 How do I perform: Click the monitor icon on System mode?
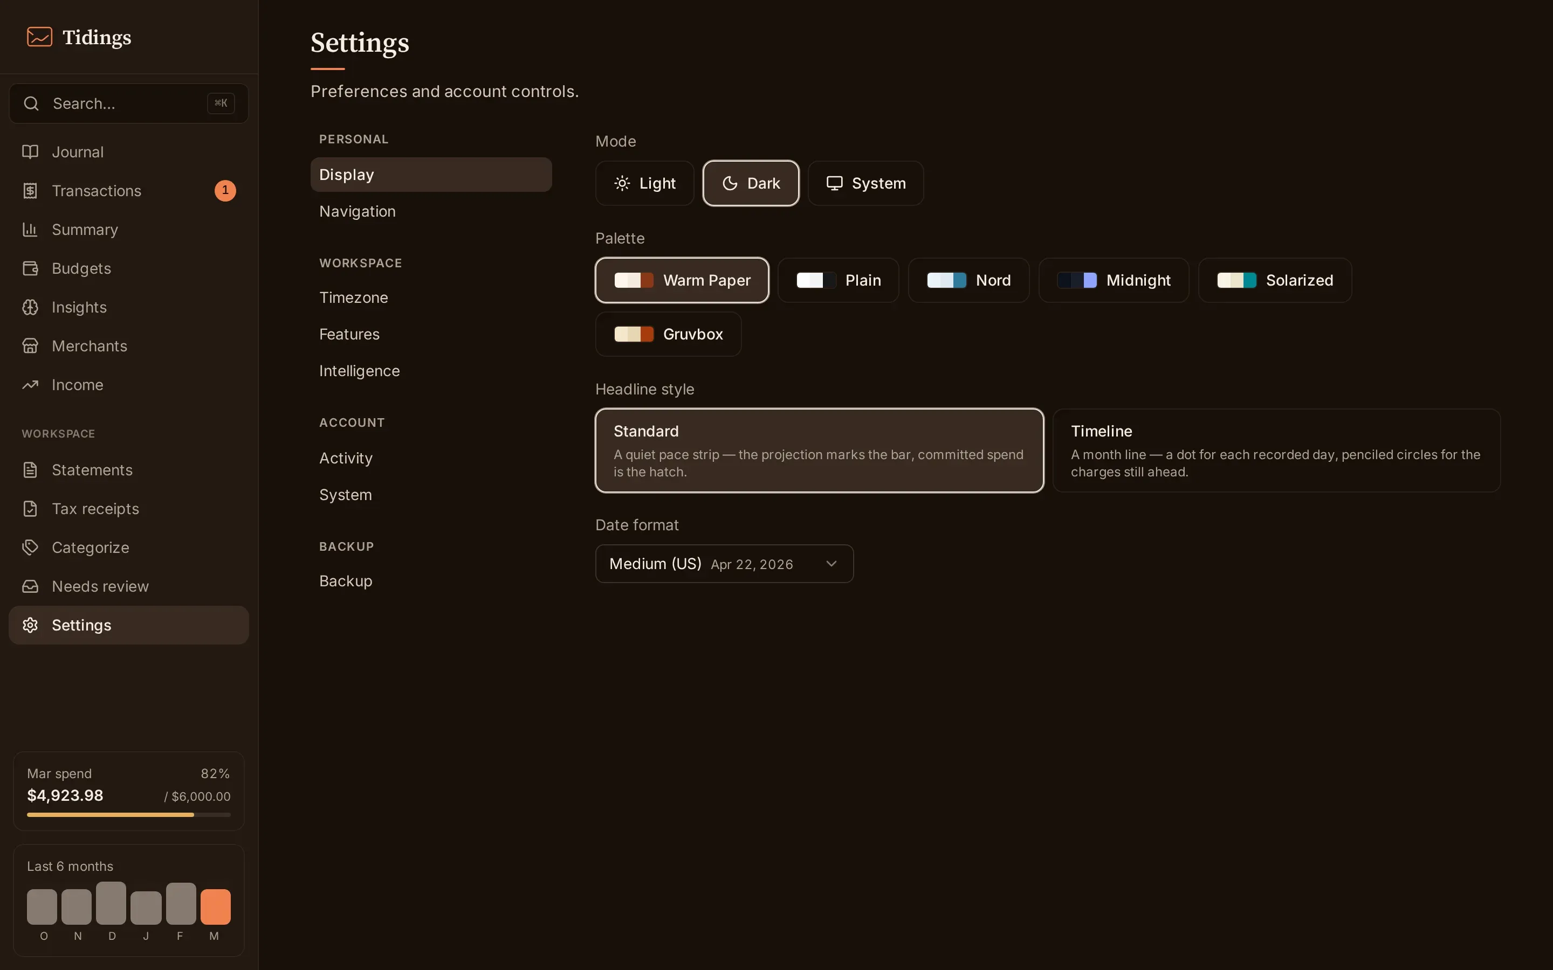834,183
